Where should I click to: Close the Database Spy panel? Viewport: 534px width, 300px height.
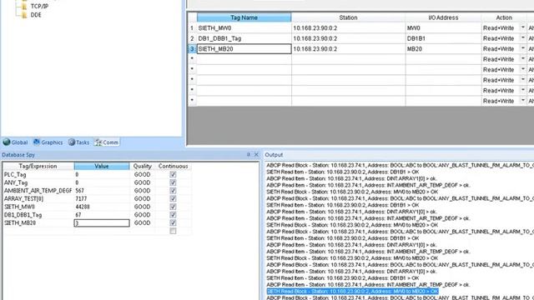(256, 155)
